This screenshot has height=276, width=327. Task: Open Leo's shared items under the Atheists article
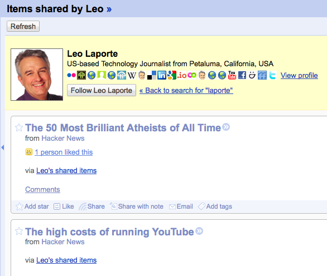(x=66, y=170)
